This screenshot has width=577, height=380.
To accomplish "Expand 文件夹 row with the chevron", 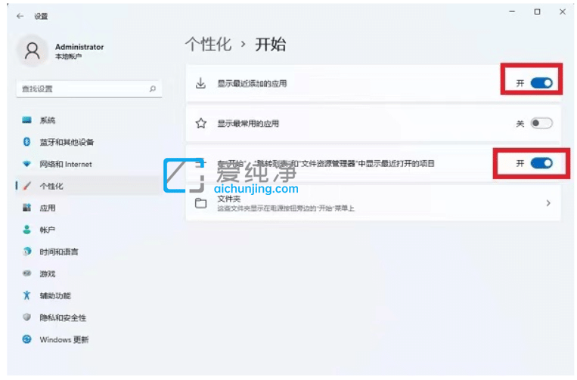I will 548,203.
